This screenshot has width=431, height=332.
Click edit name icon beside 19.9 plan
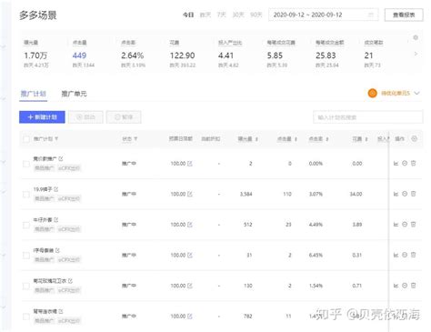55,189
